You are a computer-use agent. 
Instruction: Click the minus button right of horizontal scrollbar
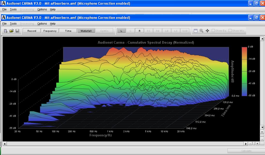pos(250,144)
